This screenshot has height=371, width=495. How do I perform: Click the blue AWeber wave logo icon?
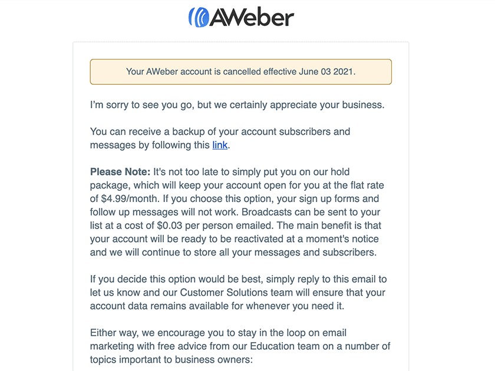(199, 17)
